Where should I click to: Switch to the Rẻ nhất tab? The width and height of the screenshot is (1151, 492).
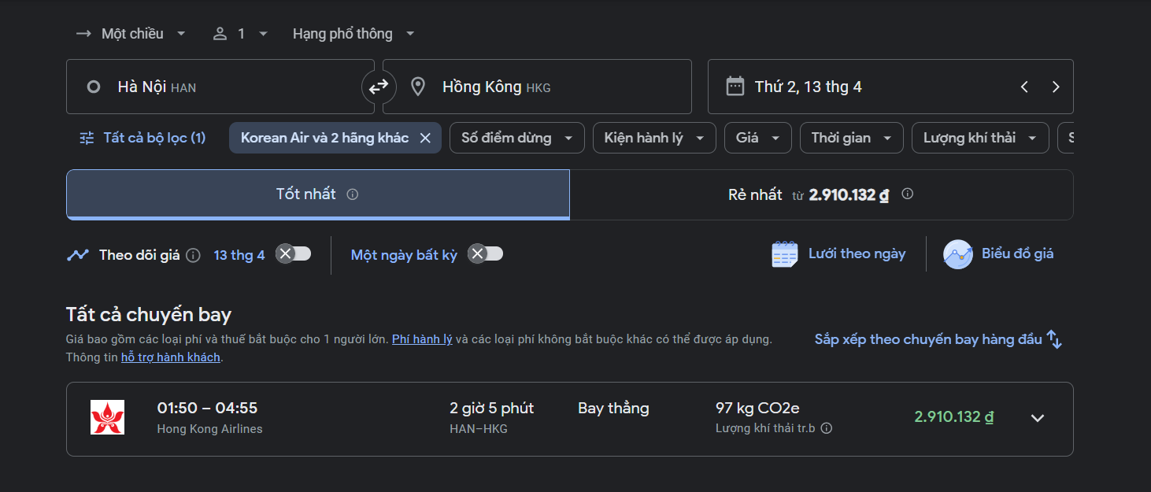pyautogui.click(x=820, y=194)
